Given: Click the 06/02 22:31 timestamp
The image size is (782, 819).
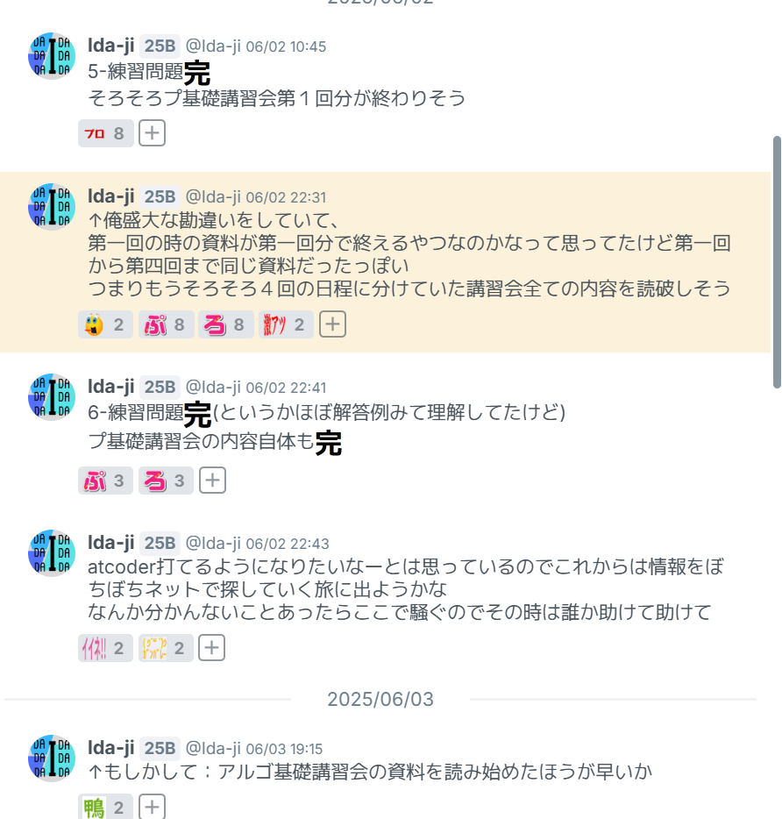Looking at the screenshot, I should (x=286, y=197).
